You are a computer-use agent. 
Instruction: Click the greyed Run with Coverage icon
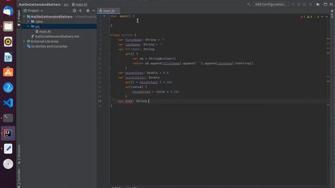305,4
